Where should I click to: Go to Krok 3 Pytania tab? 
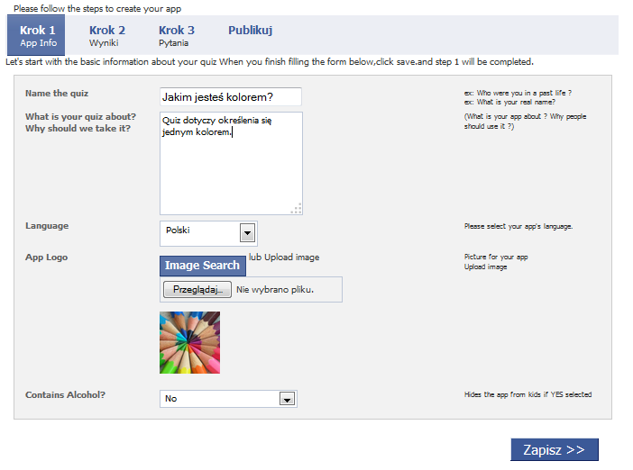pos(177,35)
